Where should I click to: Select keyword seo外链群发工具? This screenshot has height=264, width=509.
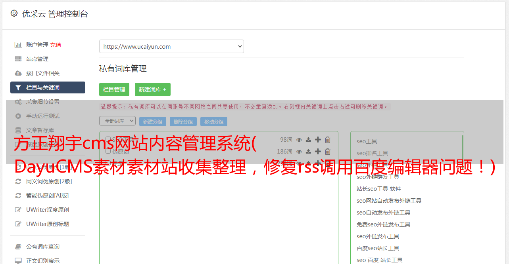[x=378, y=177]
